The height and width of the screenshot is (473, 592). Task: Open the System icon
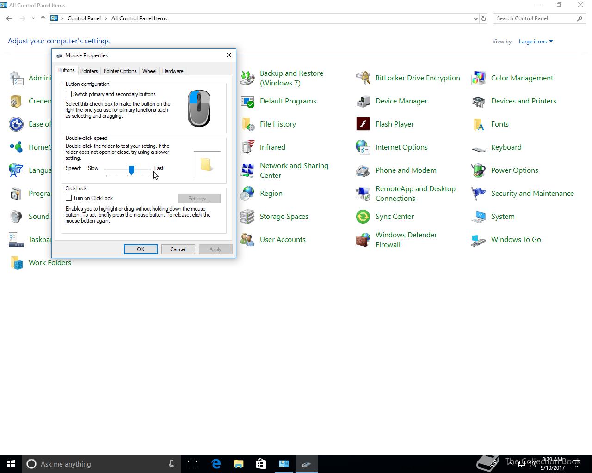click(x=479, y=217)
